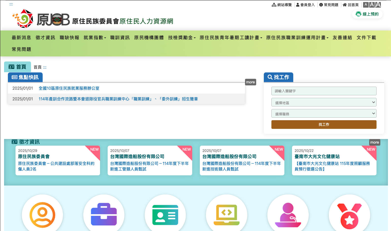Select the orange person profile circle icon
Screen dimensions: 391x231
tap(42, 215)
